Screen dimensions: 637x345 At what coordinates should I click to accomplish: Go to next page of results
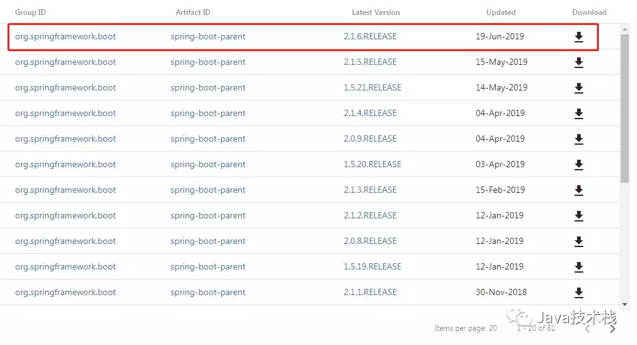click(612, 329)
